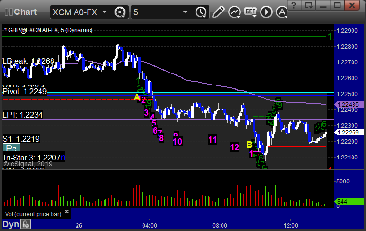Open the symbol dropdown arrow next to XCM A0-FX

pyautogui.click(x=105, y=12)
